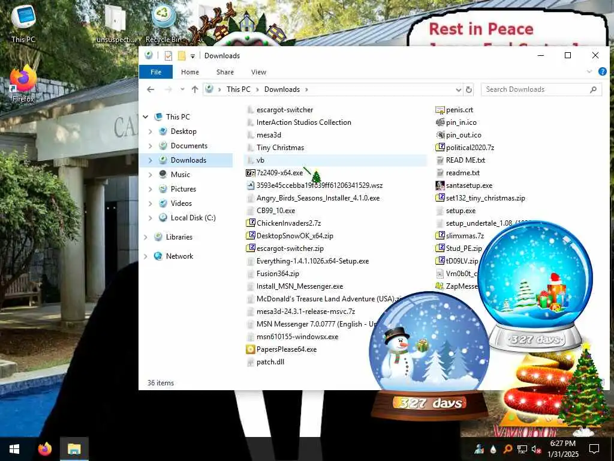Select the santasetup.exe file icon
Viewport: 614px width, 461px height.
(x=440, y=185)
